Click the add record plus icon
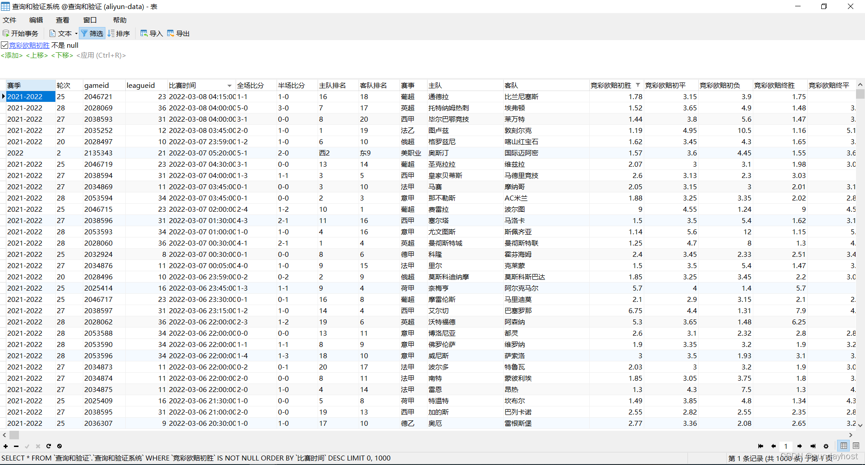This screenshot has width=865, height=465. (5, 446)
